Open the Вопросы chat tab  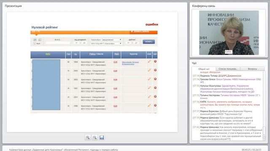coord(252,69)
